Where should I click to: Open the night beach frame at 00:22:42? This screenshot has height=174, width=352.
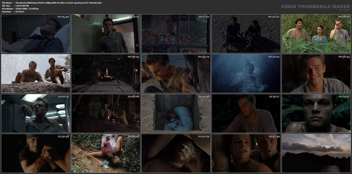point(246,34)
